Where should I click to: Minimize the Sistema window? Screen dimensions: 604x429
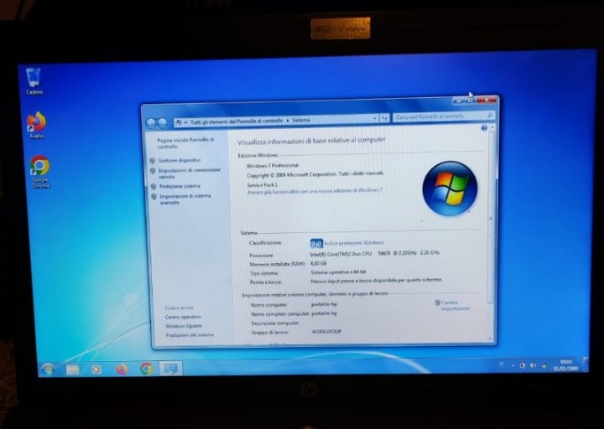tap(459, 101)
